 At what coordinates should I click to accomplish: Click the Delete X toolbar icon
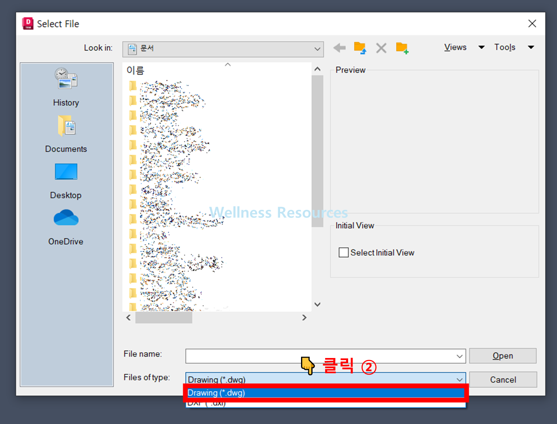pos(381,48)
